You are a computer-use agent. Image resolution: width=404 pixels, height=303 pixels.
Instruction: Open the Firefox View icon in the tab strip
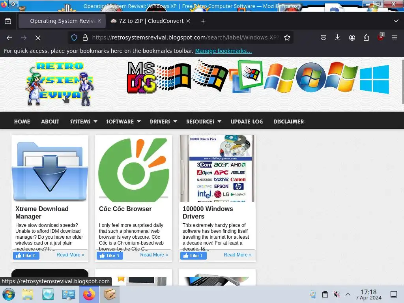click(8, 21)
